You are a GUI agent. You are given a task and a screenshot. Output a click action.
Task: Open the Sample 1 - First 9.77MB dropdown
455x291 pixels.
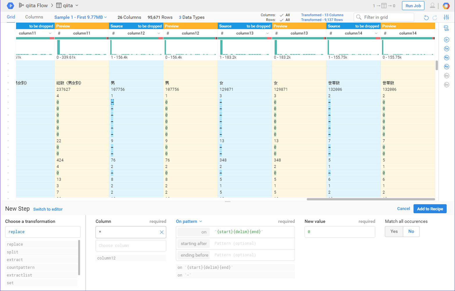80,17
